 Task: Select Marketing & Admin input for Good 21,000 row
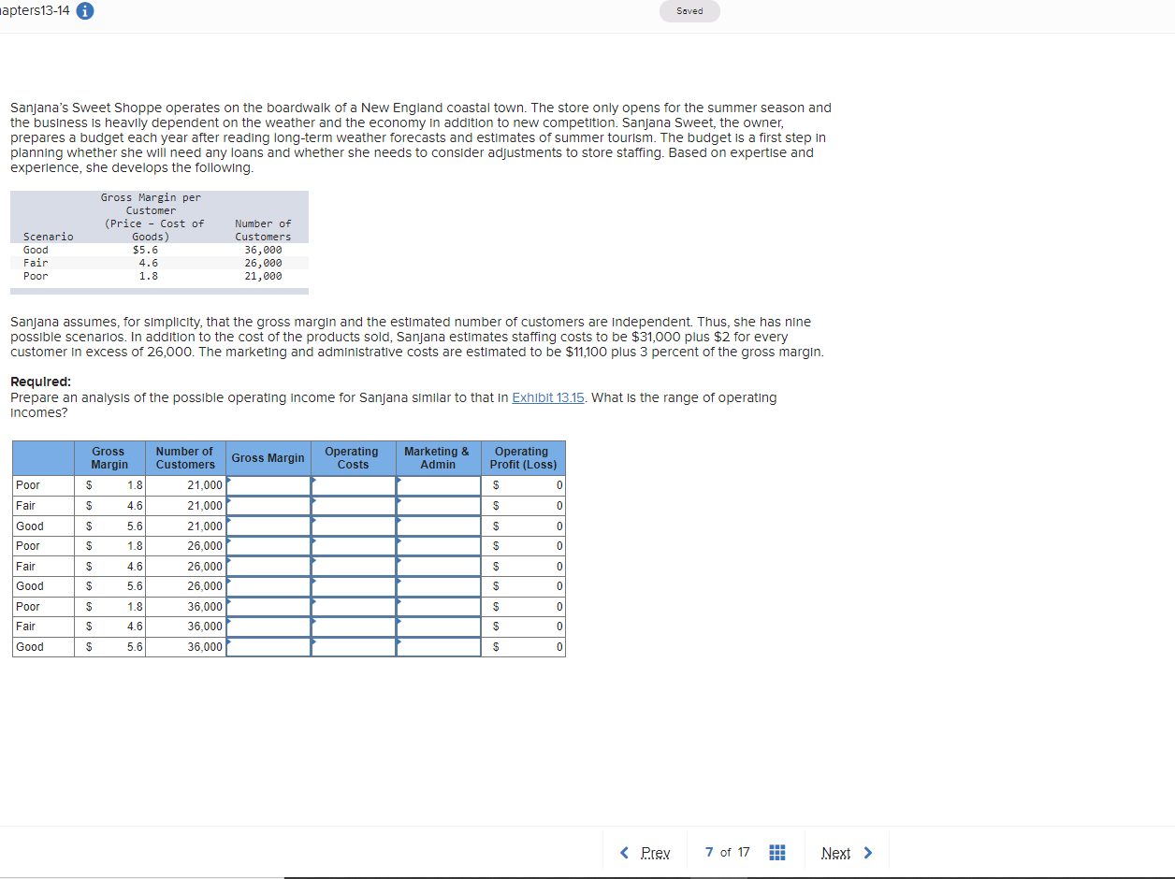[438, 526]
